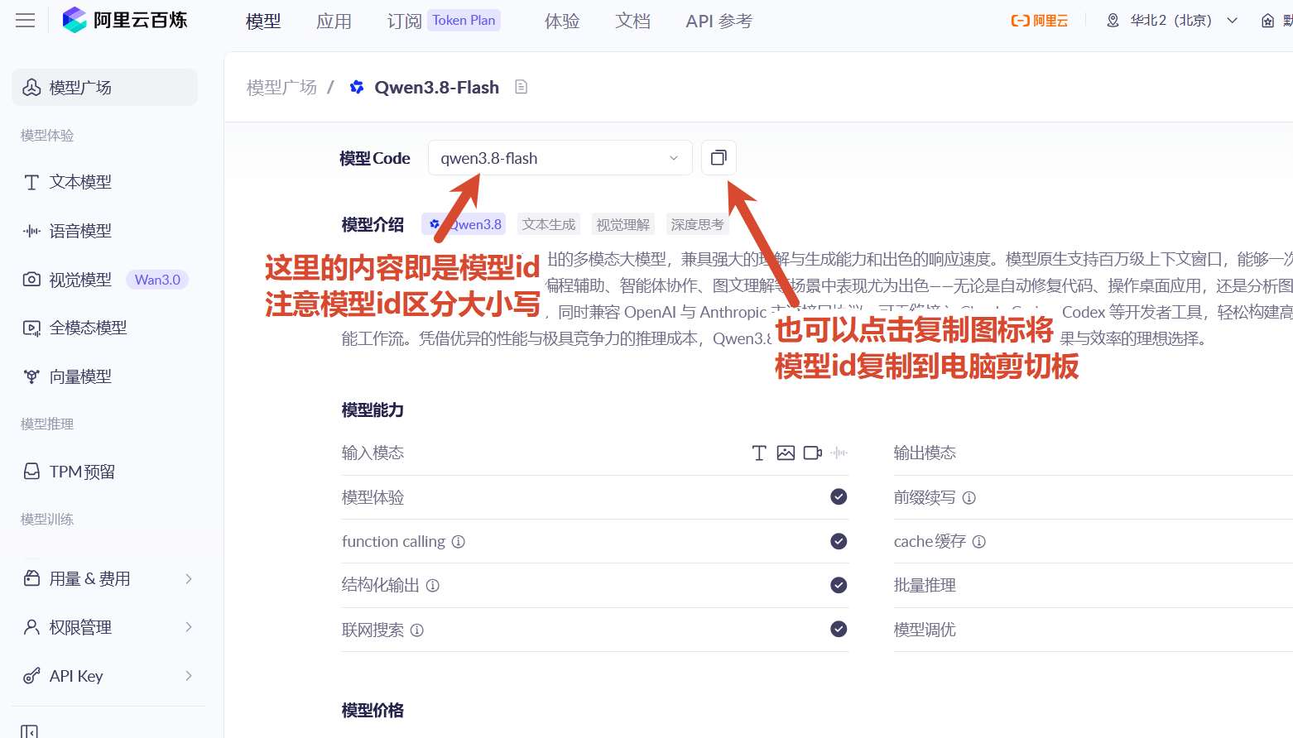This screenshot has width=1293, height=738.
Task: Expand the 权限管理 section
Action: click(108, 627)
